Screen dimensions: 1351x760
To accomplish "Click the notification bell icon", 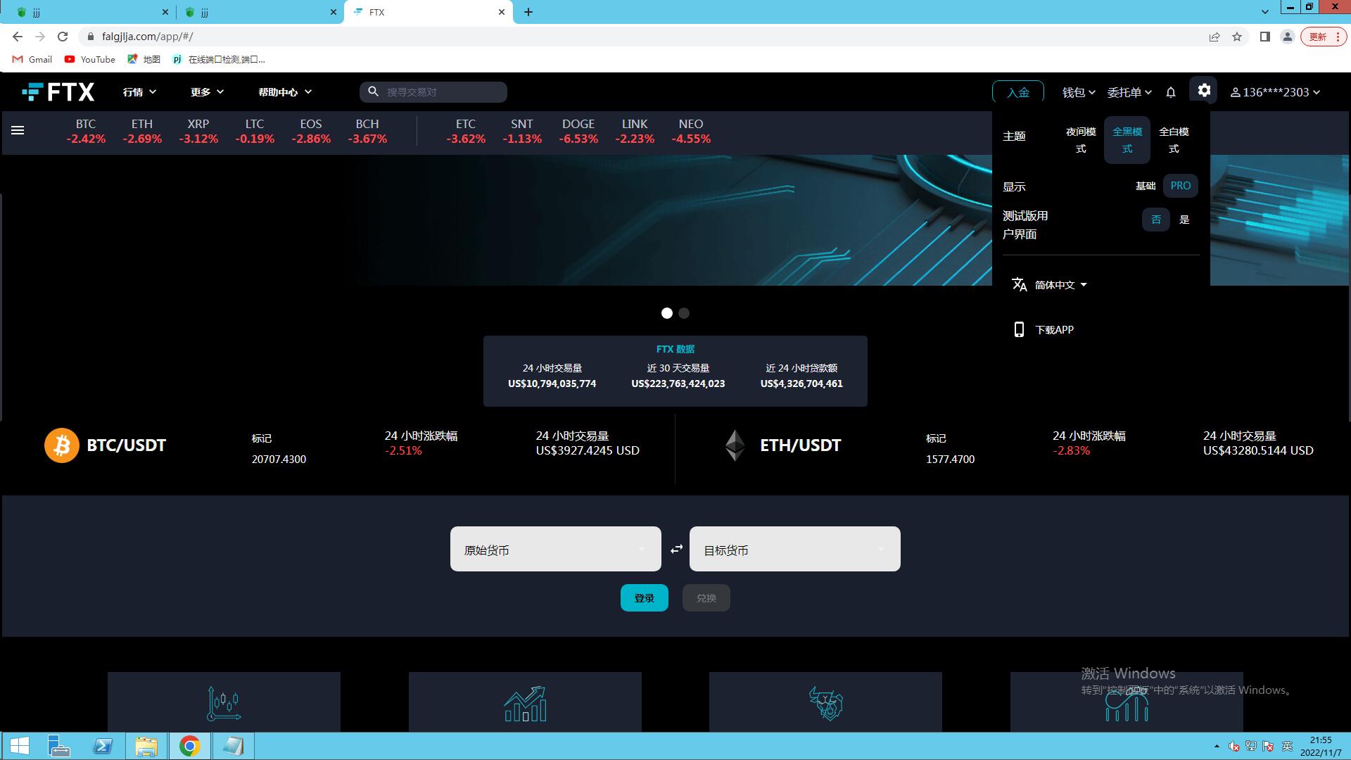I will coord(1171,92).
